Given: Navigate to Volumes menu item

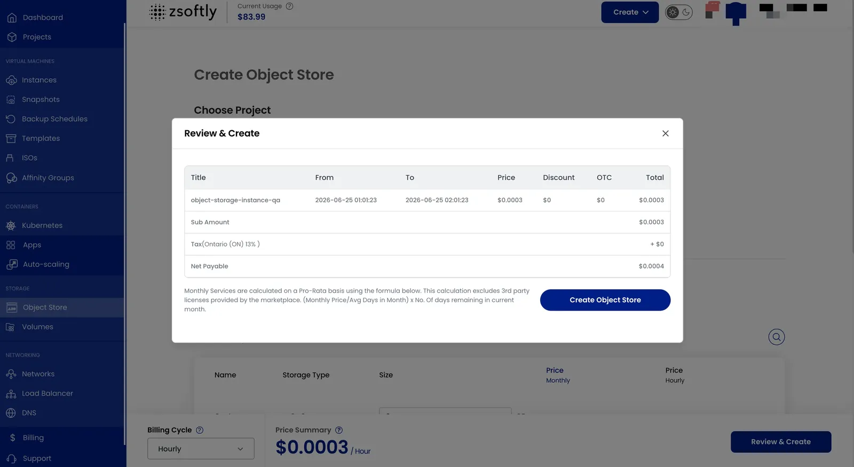Looking at the screenshot, I should 37,327.
